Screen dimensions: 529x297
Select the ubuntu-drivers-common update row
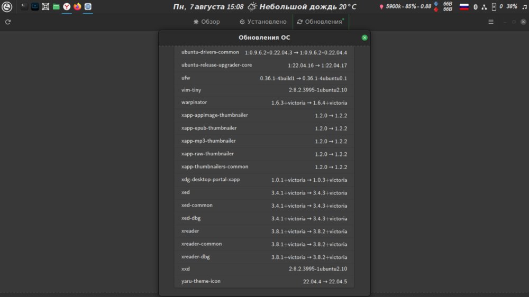coord(264,52)
